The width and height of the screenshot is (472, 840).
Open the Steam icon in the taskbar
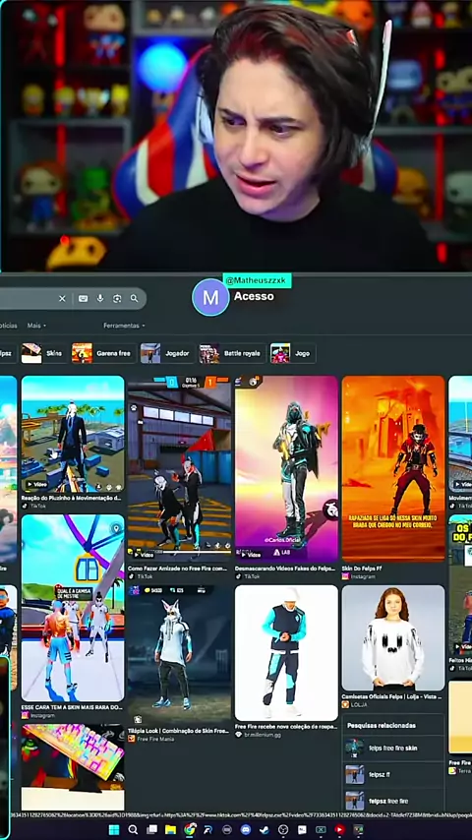click(x=265, y=830)
